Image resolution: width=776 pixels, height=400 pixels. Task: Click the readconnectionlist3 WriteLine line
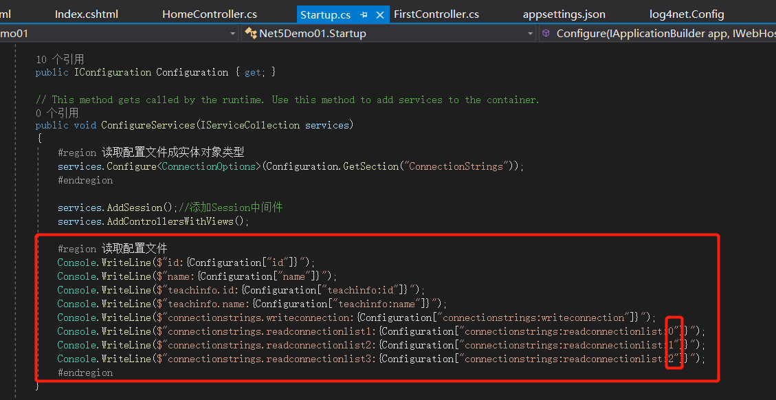point(381,358)
